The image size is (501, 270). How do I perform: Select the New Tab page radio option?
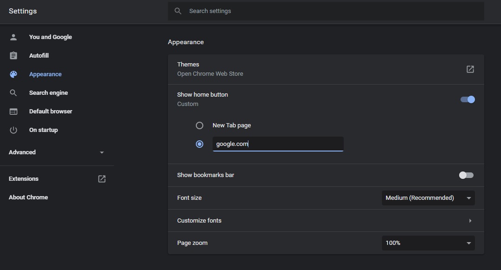[200, 125]
